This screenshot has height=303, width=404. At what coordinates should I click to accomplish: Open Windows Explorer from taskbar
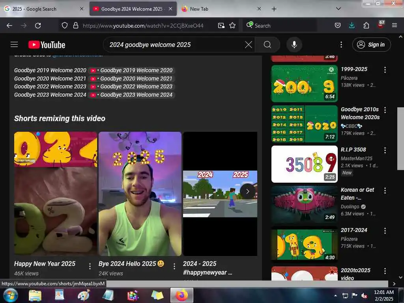click(35, 296)
